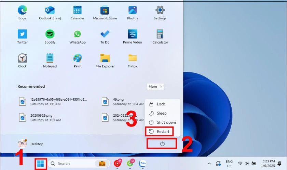Choose Restart from the power menu

(163, 132)
